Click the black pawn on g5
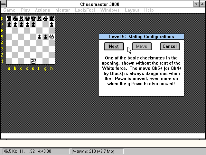Image resolution: width=206 pixels, height=155 pixels. point(45,37)
